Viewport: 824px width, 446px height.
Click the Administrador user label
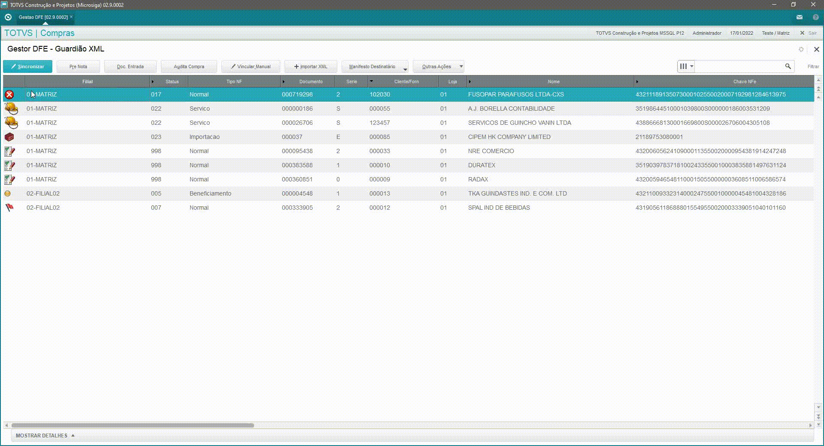(x=707, y=33)
